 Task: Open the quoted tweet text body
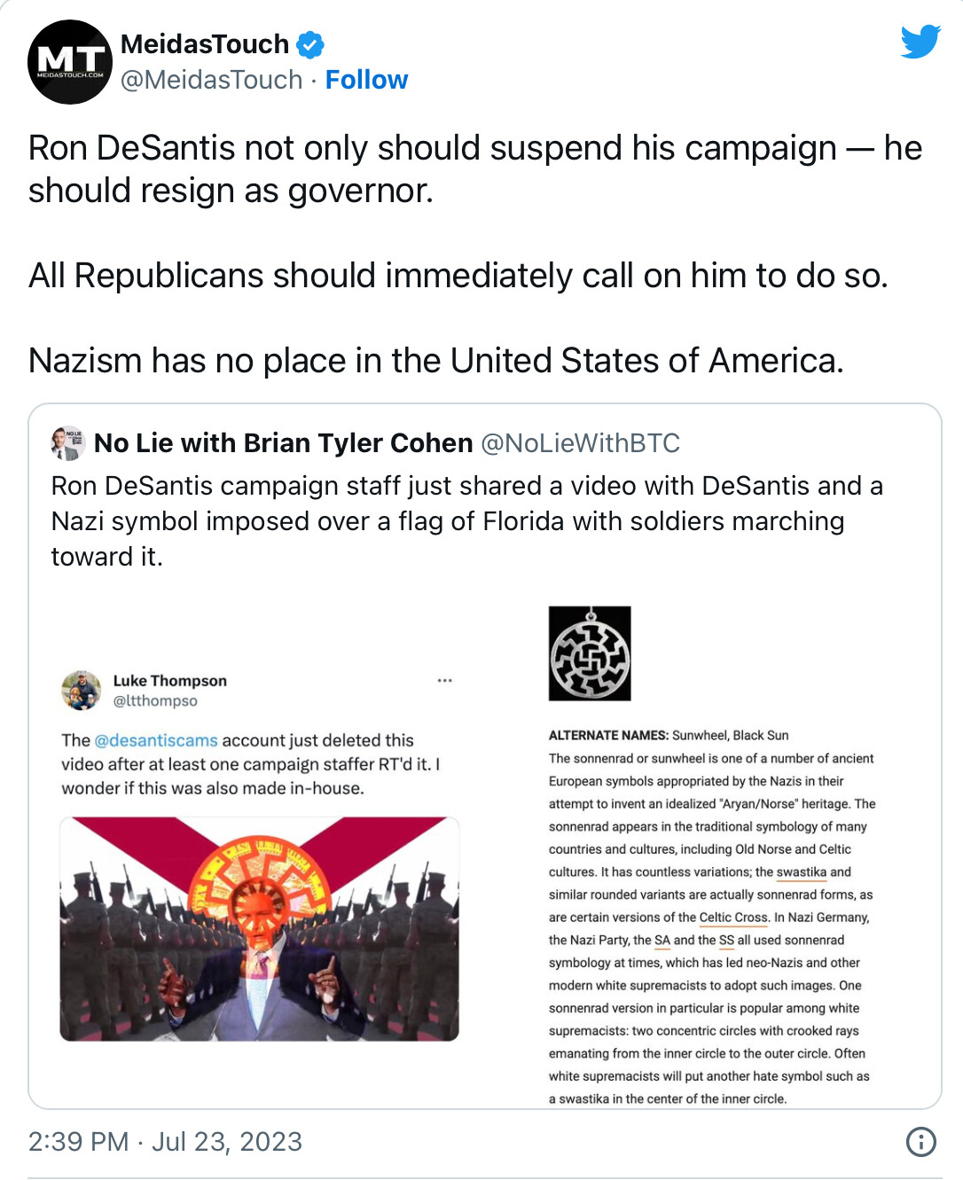[467, 521]
